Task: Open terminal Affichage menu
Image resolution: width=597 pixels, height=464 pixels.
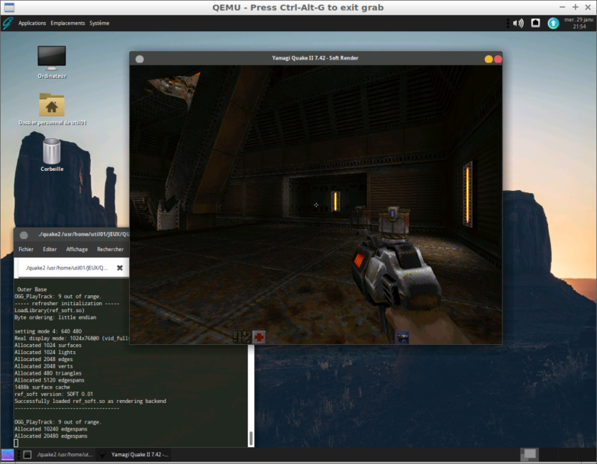Action: [77, 250]
